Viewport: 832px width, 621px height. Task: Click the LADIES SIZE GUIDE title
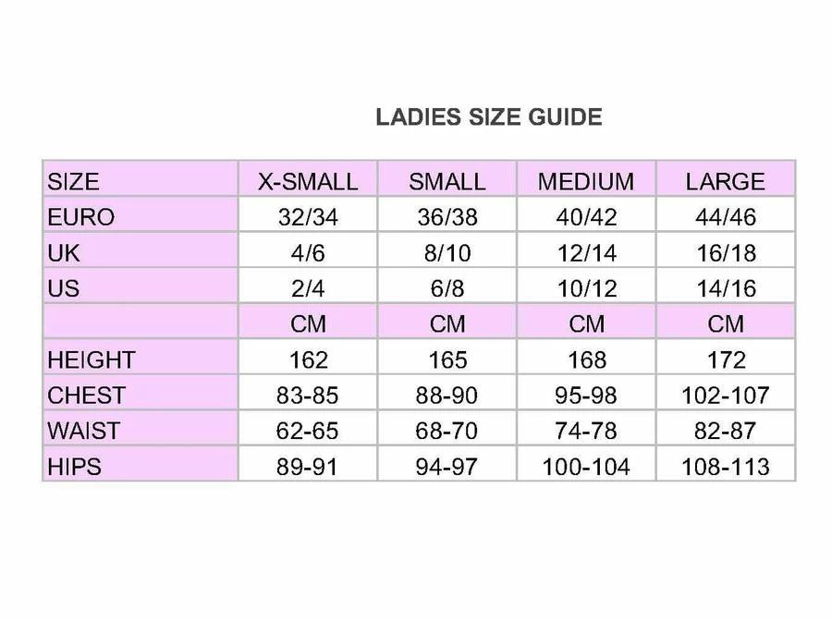pos(488,117)
